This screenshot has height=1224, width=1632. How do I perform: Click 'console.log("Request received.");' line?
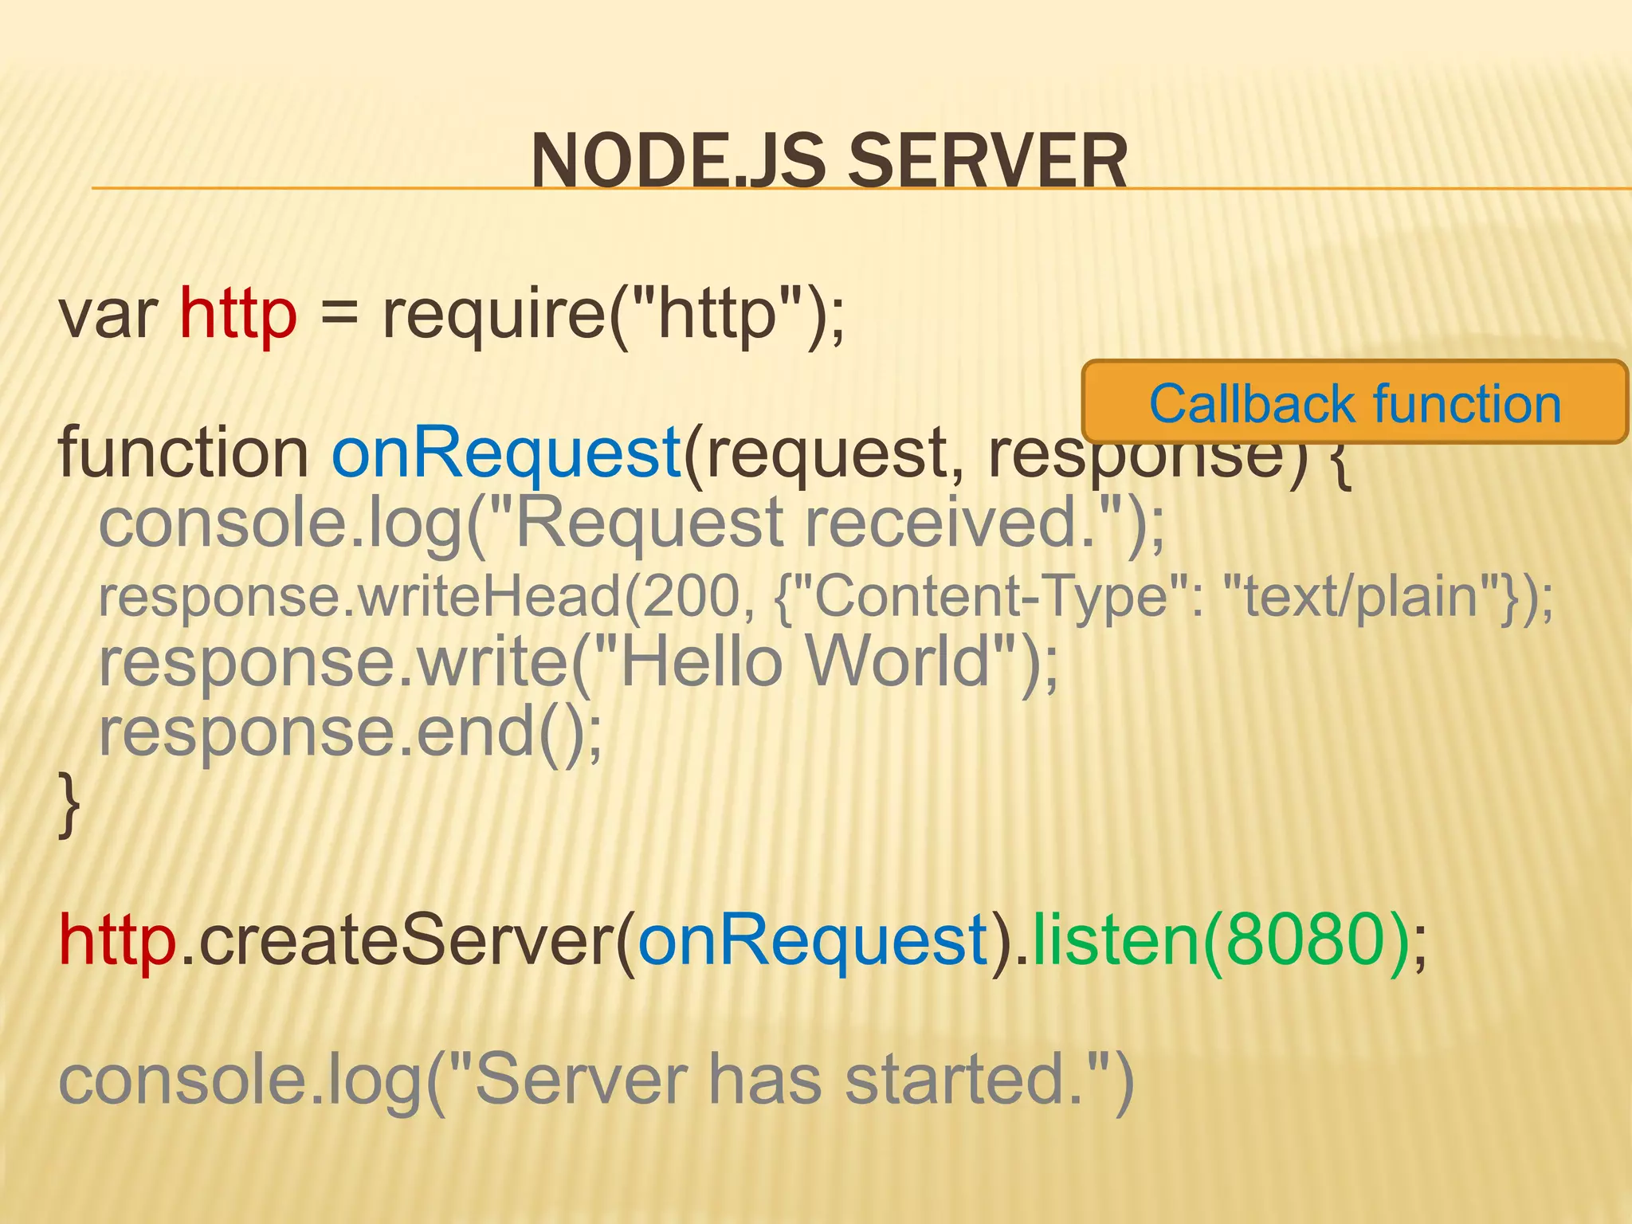(x=632, y=525)
